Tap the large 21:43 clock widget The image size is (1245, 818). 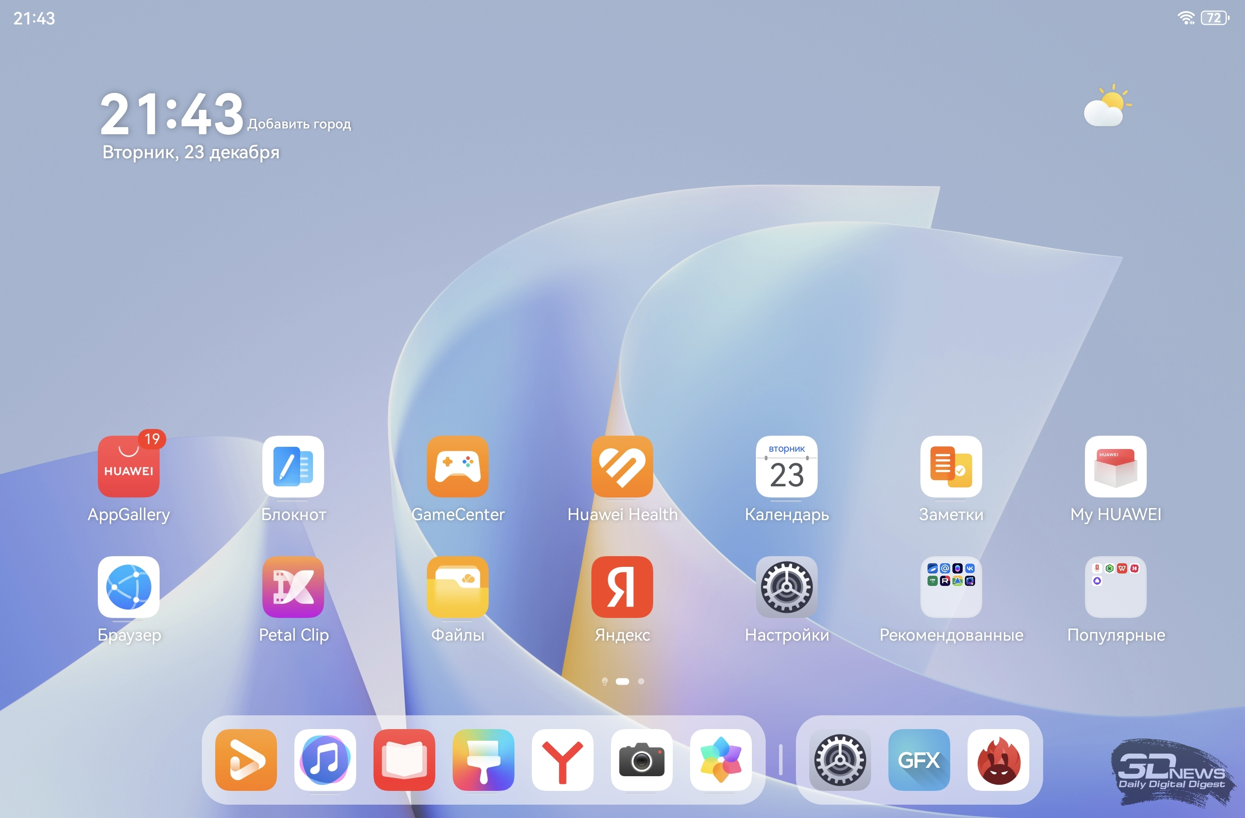tap(172, 113)
